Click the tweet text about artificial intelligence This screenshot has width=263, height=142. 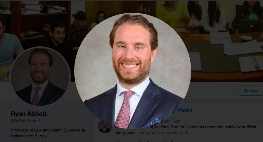pos(185,130)
